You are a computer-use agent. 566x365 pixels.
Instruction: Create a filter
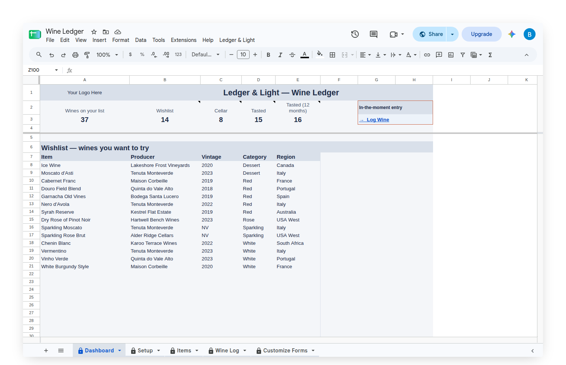pyautogui.click(x=463, y=55)
